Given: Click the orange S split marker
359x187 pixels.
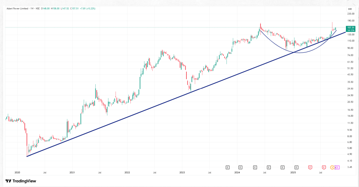Looking at the screenshot, I should (332, 167).
